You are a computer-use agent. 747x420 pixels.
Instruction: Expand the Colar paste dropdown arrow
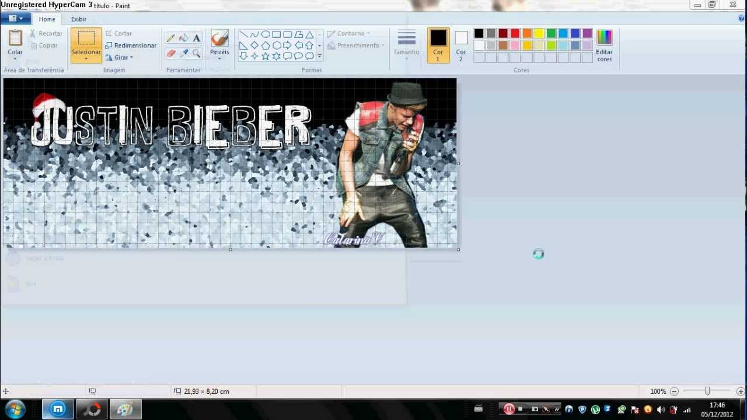point(15,59)
